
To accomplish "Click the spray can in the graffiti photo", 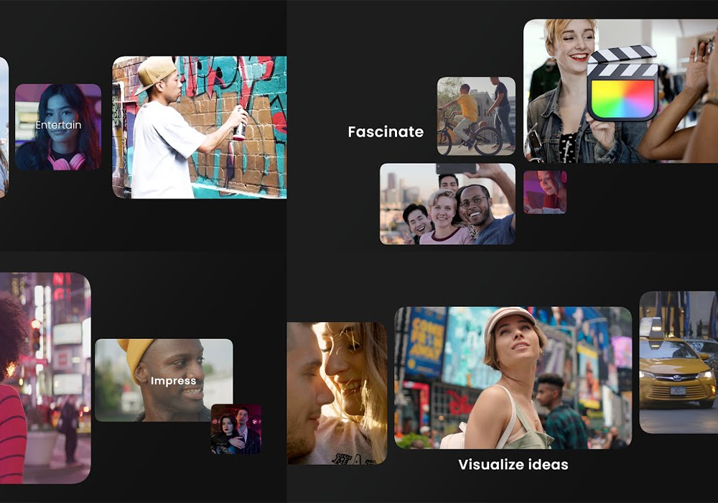I will 241,128.
